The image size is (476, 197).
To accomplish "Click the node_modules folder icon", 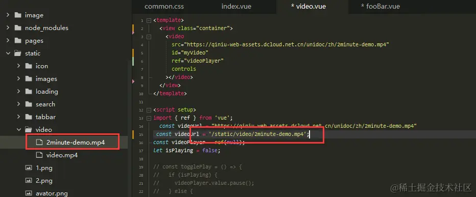I will (x=18, y=28).
